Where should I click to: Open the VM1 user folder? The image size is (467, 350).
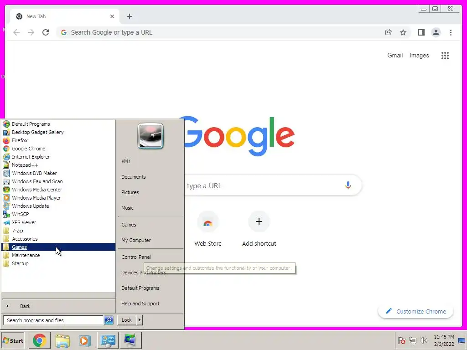pos(150,161)
